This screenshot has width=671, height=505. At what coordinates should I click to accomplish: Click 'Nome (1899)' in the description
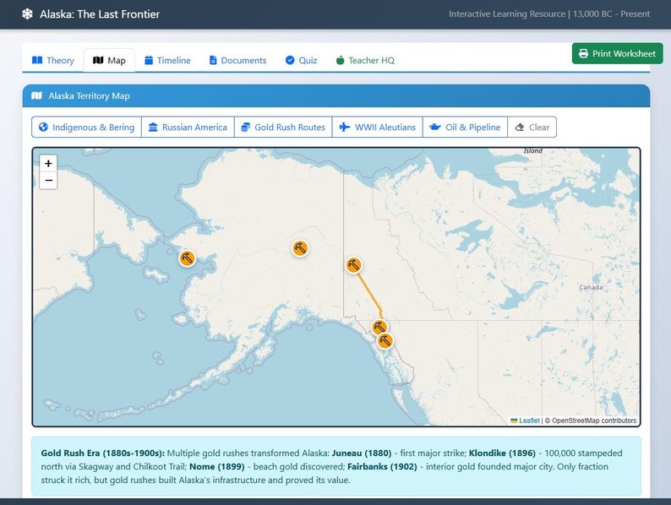coord(217,466)
